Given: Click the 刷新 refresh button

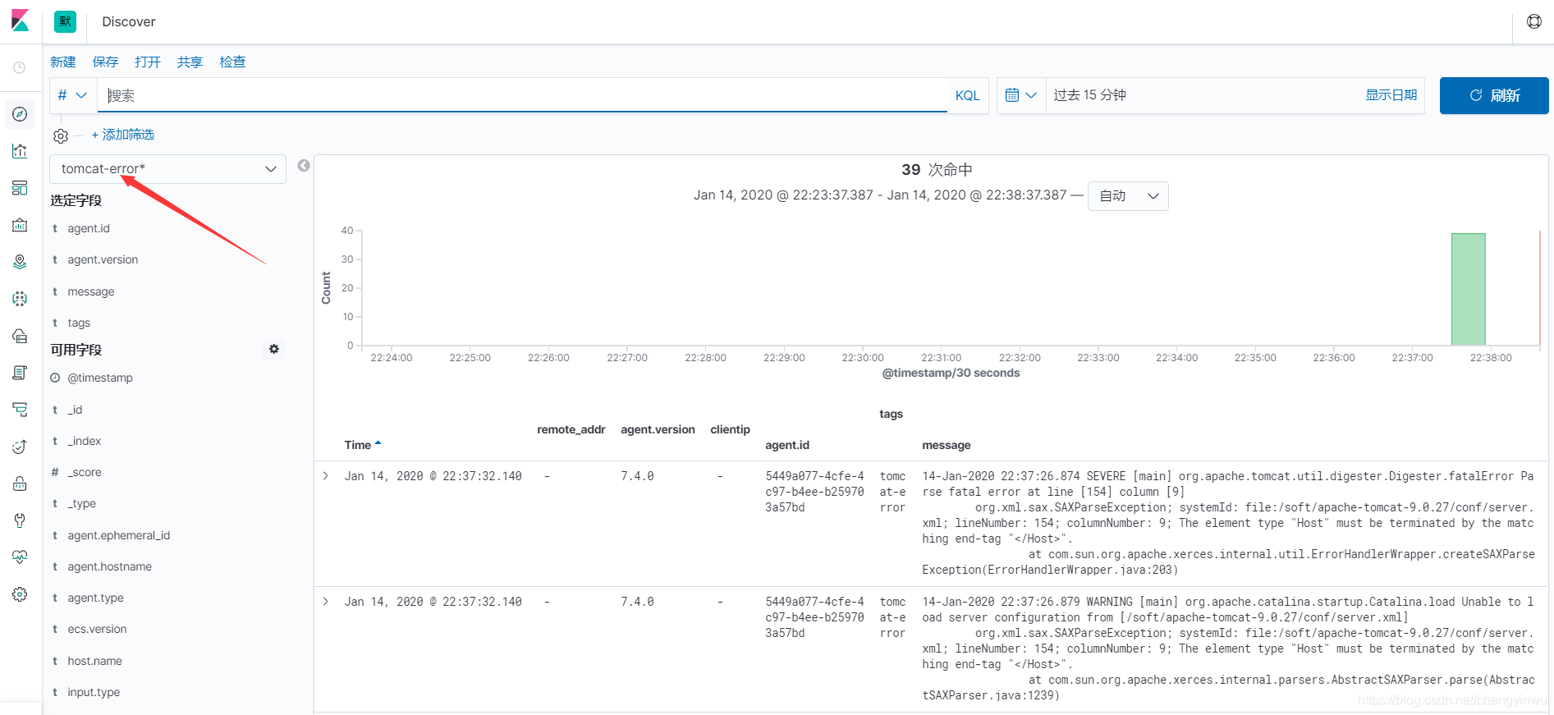Looking at the screenshot, I should 1494,95.
